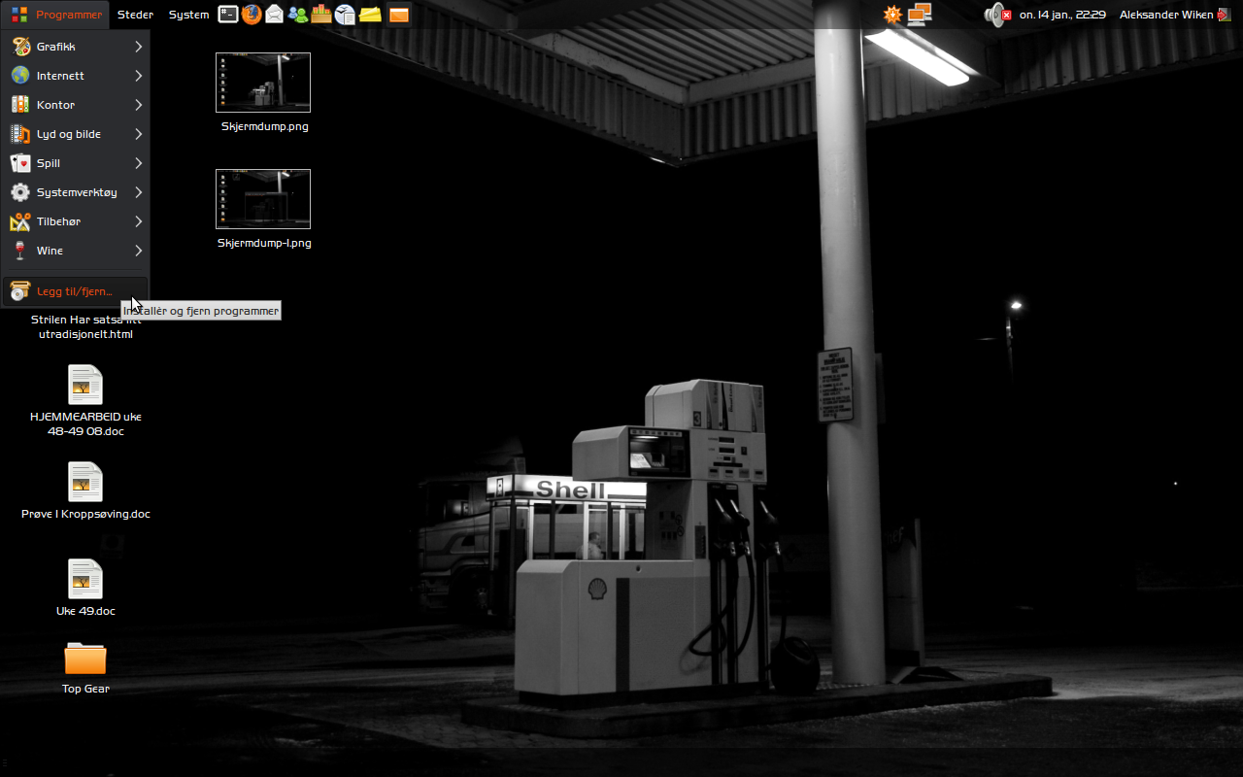Click the Grafikk palette icon
1243x777 pixels.
click(20, 47)
